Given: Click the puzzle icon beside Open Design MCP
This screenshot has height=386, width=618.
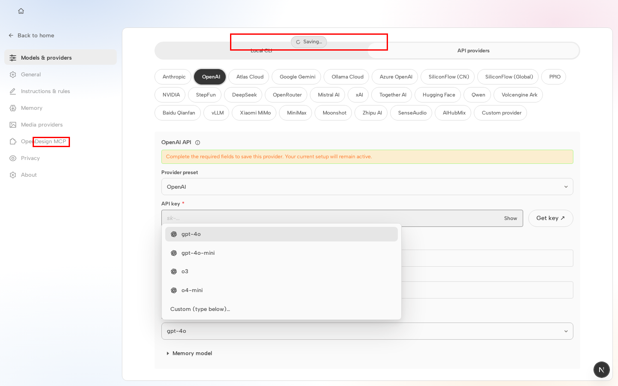Looking at the screenshot, I should coord(13,142).
